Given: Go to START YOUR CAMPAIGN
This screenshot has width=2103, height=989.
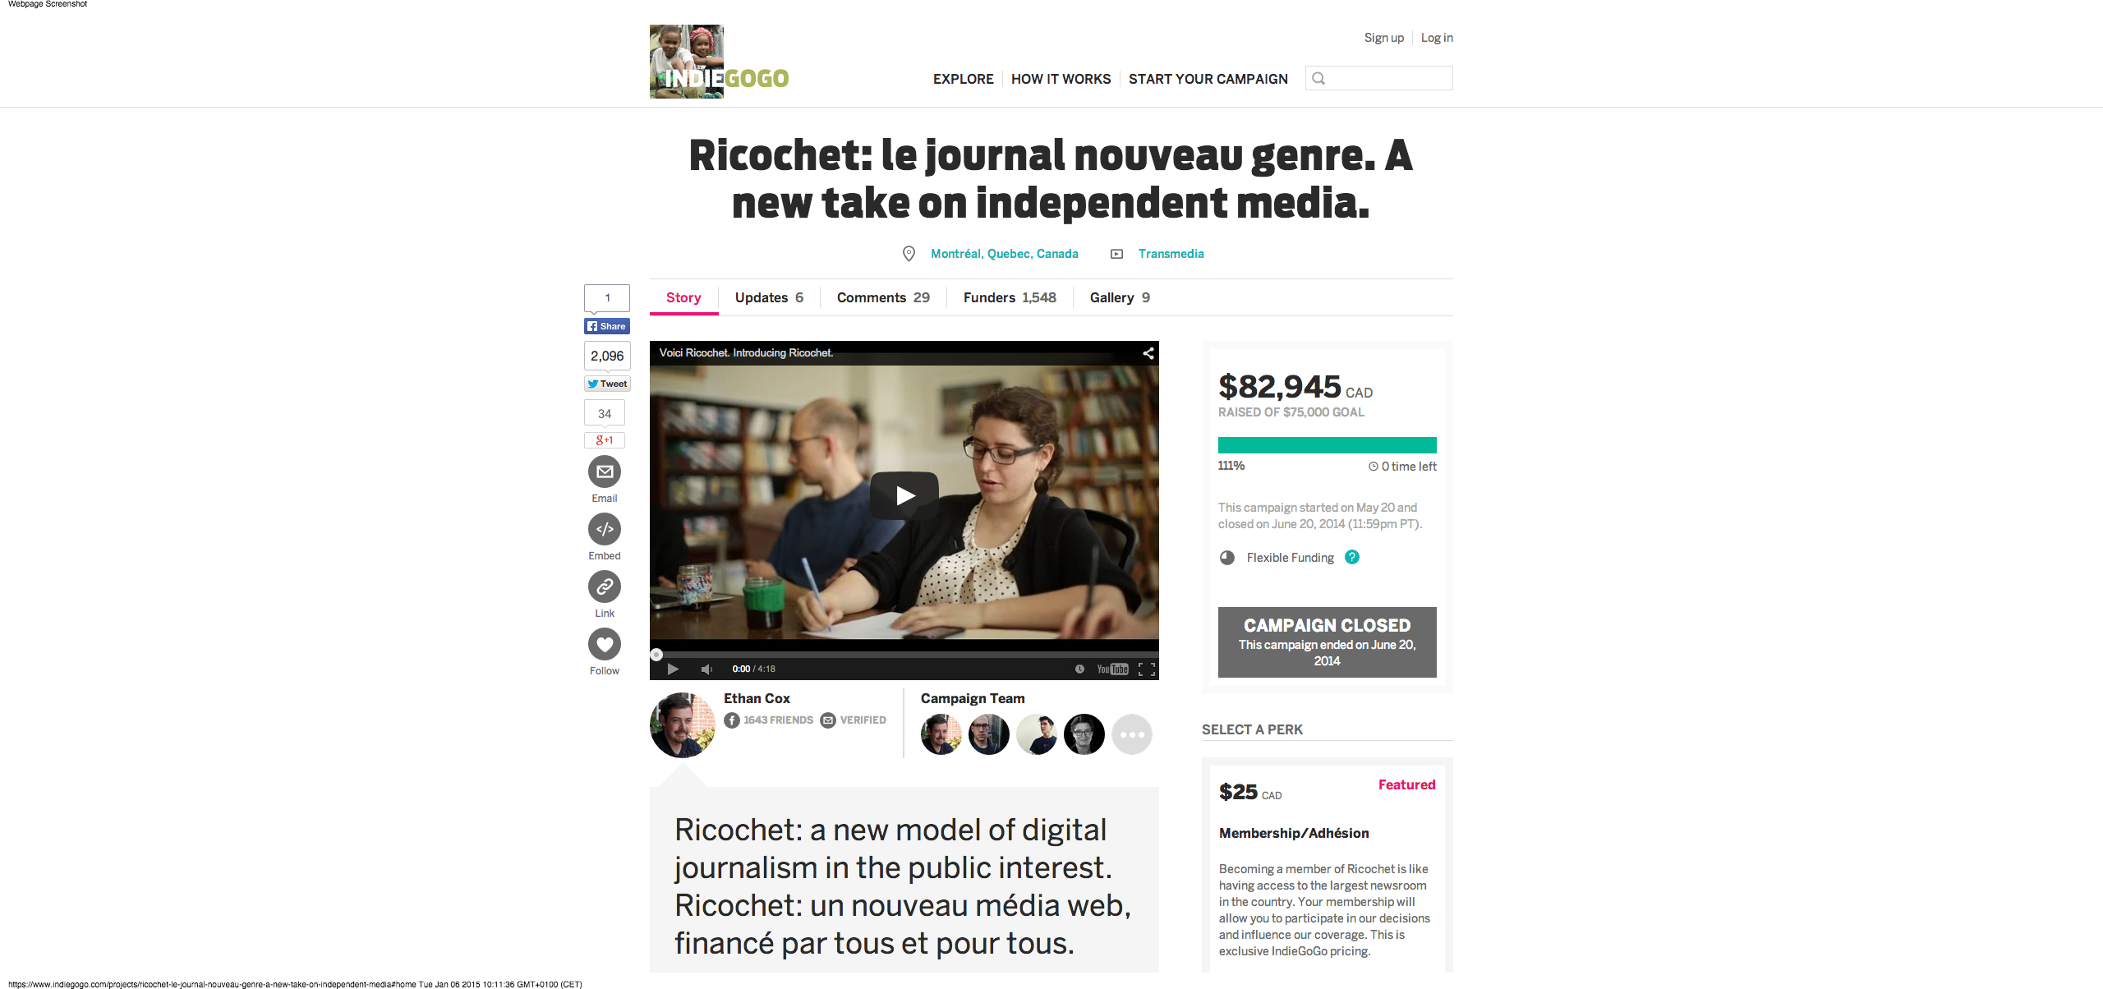Looking at the screenshot, I should click(x=1208, y=79).
